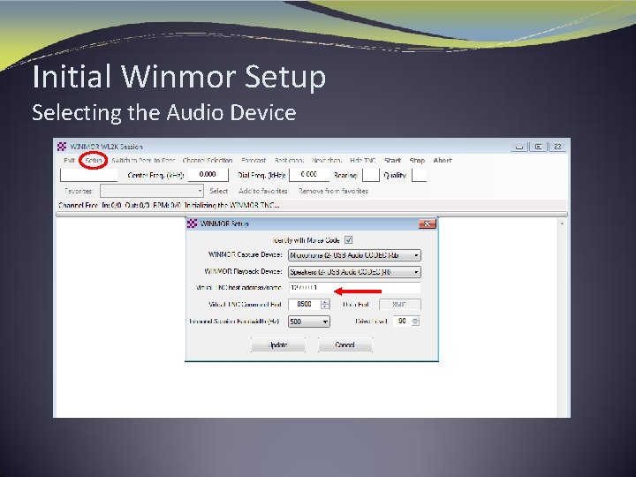
Task: Click the Data Port field
Action: (x=400, y=305)
